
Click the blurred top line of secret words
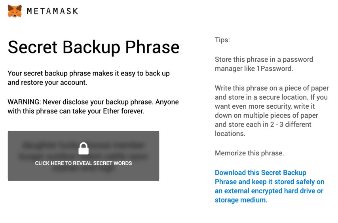tap(84, 146)
